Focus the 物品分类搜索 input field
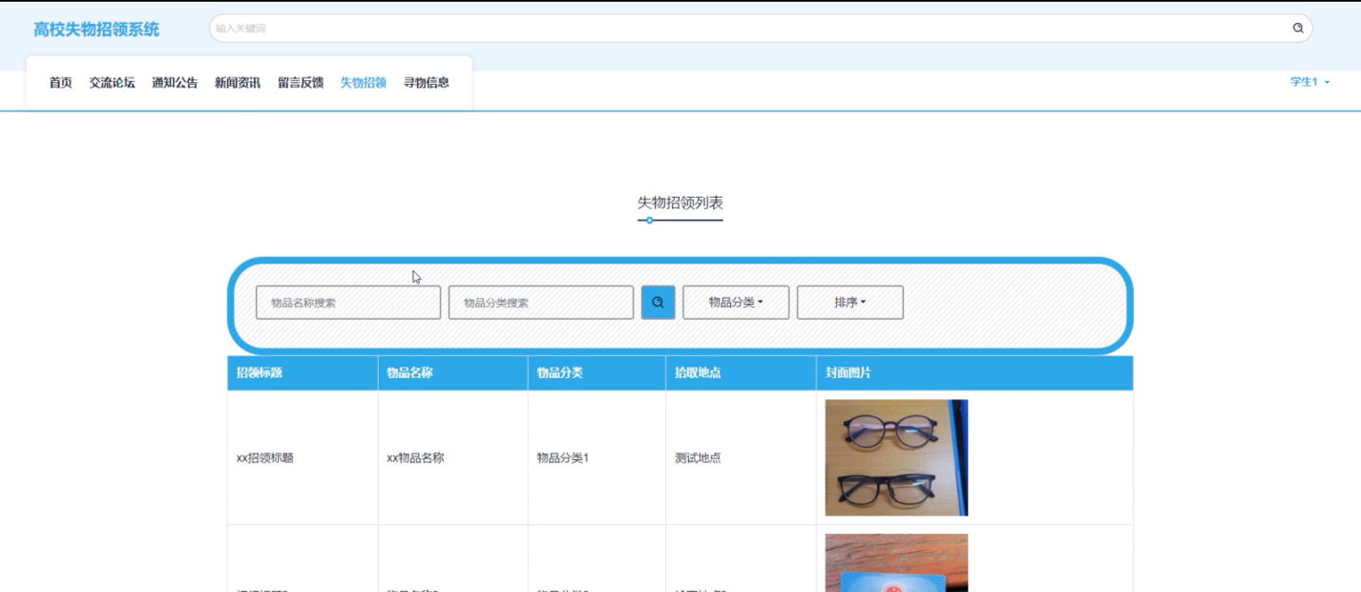This screenshot has width=1361, height=592. point(541,303)
